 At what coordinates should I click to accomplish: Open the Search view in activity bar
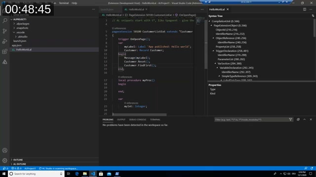point(5,21)
